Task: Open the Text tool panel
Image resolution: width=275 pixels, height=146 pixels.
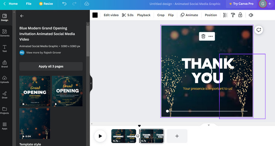Action: pos(5,49)
